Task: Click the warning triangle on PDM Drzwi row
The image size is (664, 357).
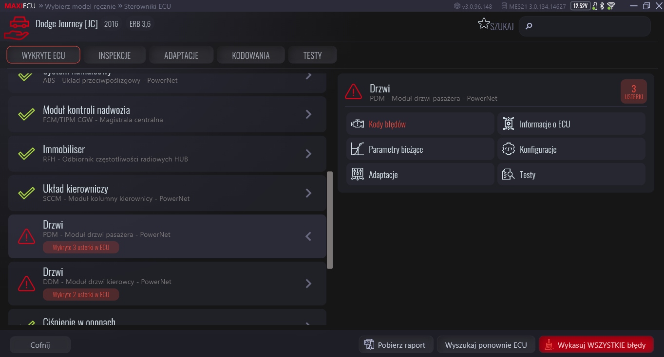Action: (x=26, y=236)
